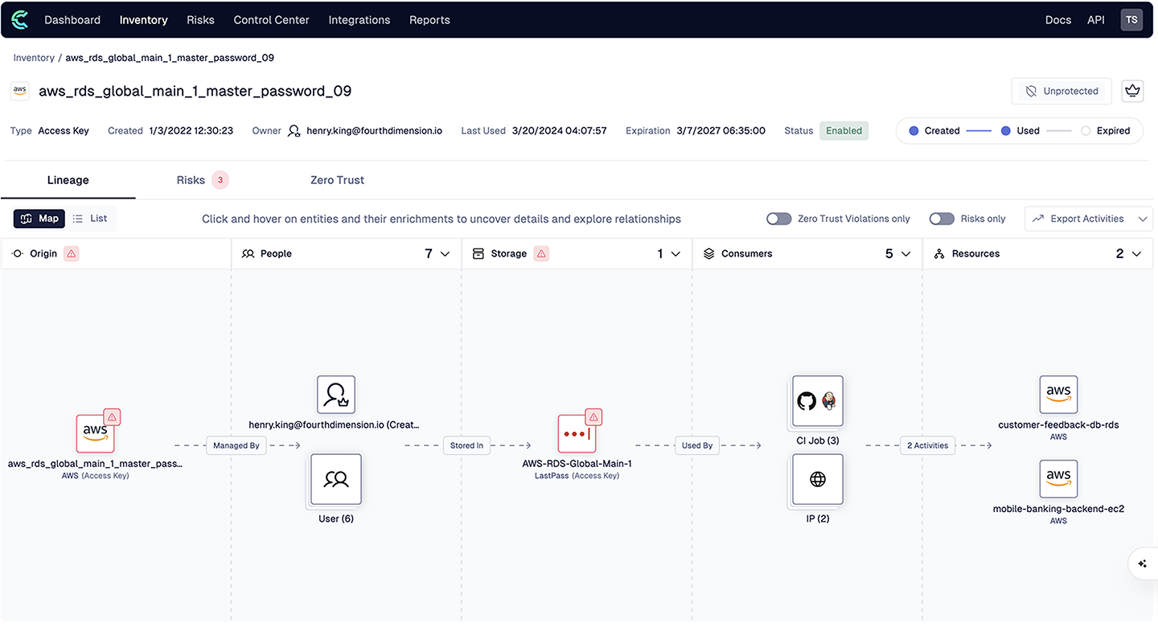Select the CI Job (3) node

818,401
